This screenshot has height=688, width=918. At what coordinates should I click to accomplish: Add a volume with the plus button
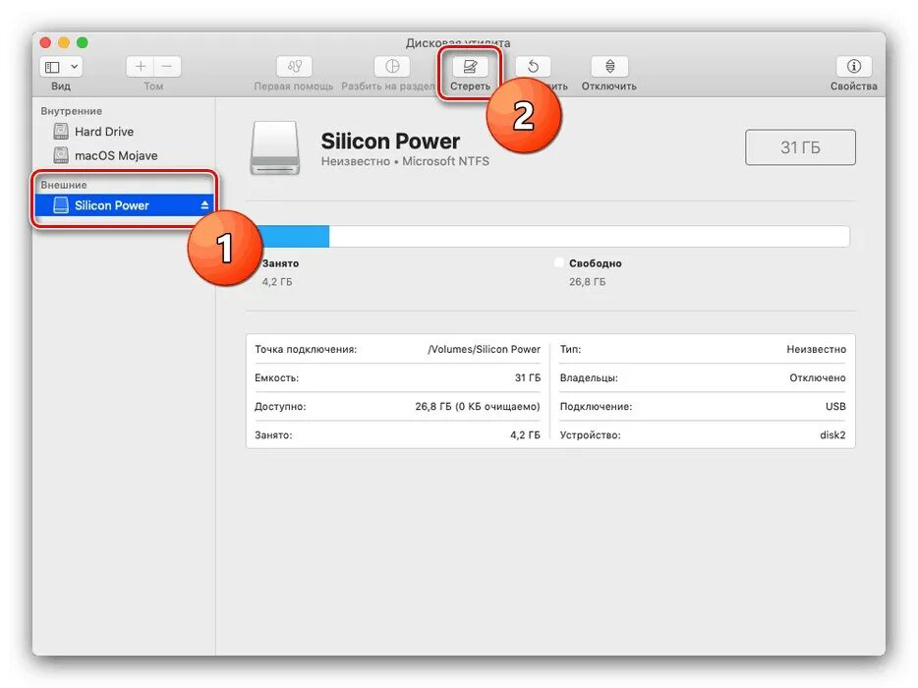pos(140,67)
